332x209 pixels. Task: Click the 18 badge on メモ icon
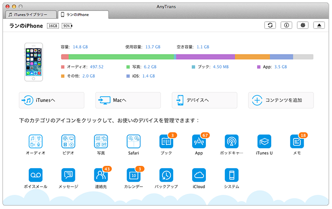(303, 136)
